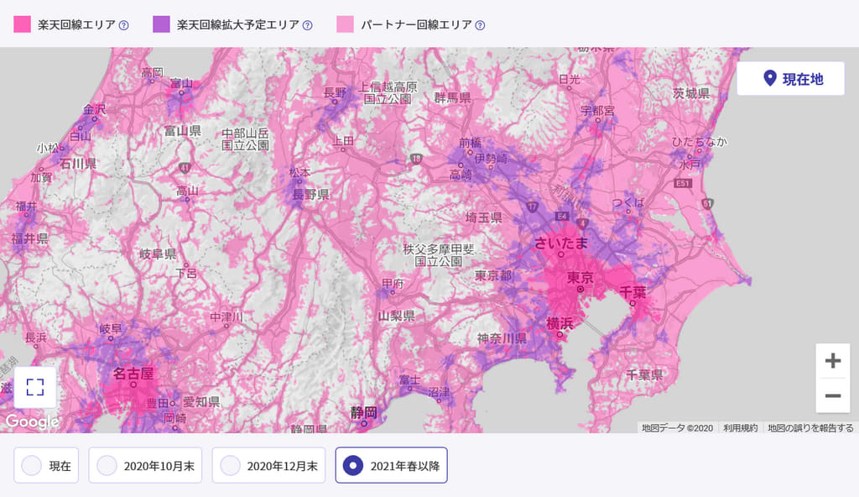The width and height of the screenshot is (859, 497).
Task: Select the 2021年春以降 radio option
Action: click(x=391, y=465)
